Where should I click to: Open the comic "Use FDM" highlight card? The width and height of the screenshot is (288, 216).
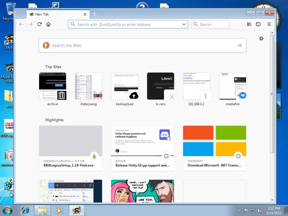(143, 191)
